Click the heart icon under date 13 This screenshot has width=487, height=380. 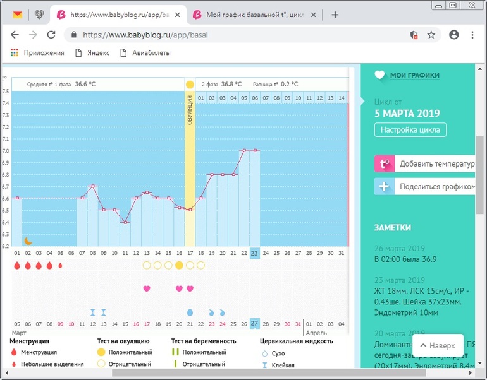coord(147,288)
